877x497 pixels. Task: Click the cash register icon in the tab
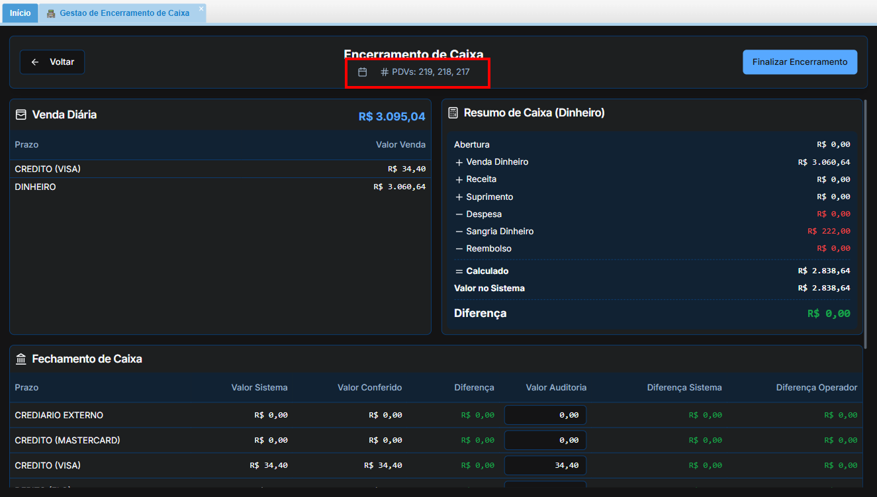[x=51, y=13]
